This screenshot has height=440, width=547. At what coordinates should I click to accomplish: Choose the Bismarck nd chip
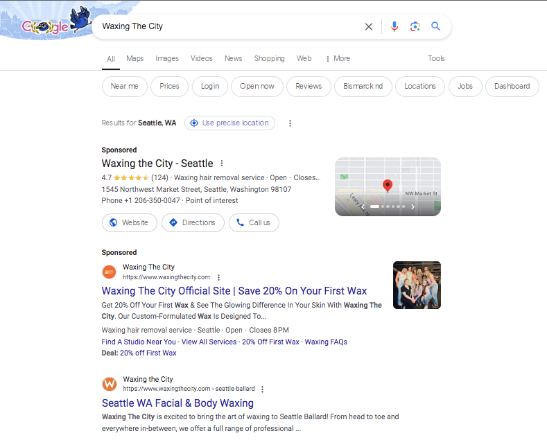[363, 87]
